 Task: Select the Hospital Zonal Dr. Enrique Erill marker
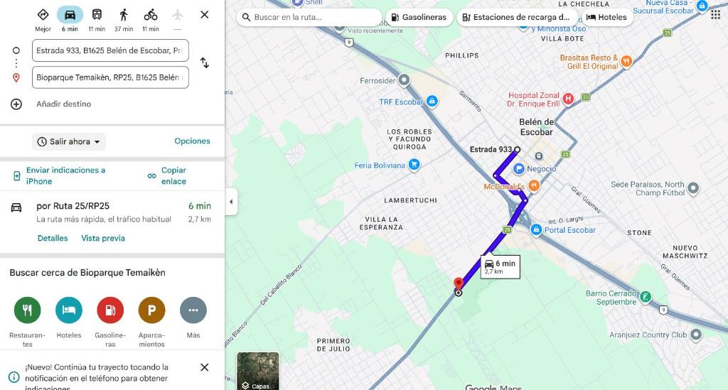click(568, 98)
